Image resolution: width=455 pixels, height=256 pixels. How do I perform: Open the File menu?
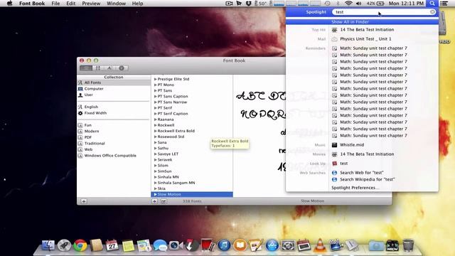[x=55, y=4]
